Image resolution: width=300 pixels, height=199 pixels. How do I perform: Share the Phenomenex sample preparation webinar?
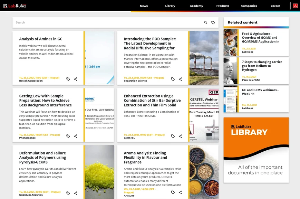[76, 136]
